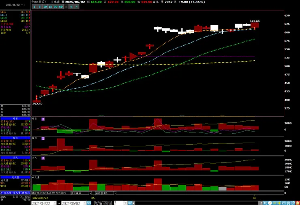Click the reserved space input showing 3

click(x=119, y=203)
